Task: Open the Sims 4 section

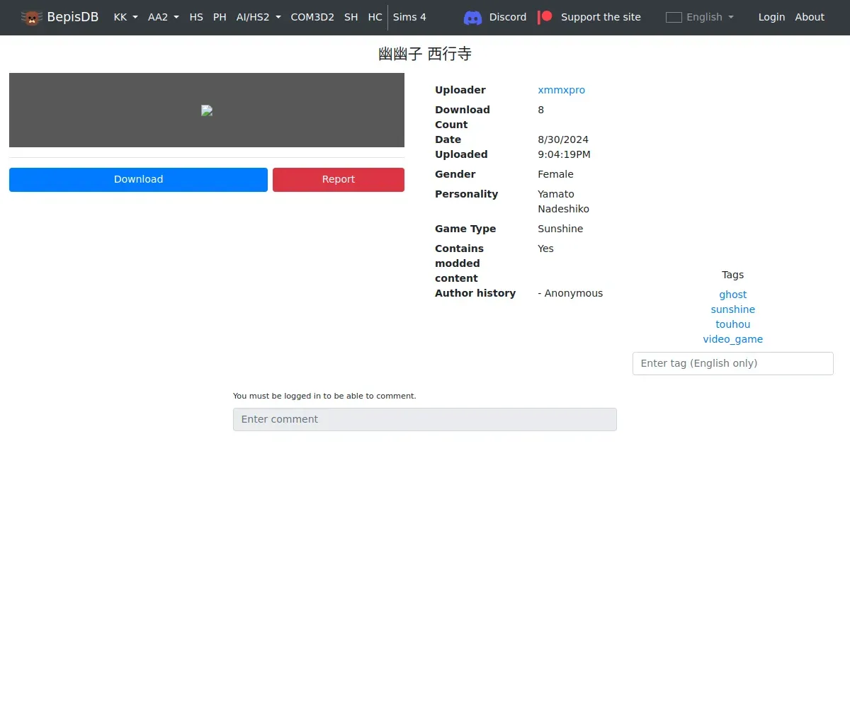Action: coord(409,17)
